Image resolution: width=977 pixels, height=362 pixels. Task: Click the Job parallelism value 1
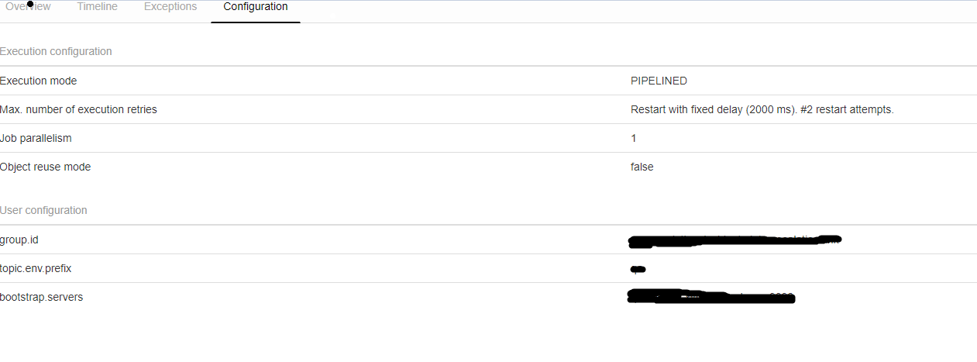click(634, 138)
